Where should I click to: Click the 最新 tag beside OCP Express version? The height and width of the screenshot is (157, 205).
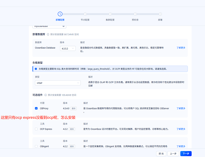(72, 129)
